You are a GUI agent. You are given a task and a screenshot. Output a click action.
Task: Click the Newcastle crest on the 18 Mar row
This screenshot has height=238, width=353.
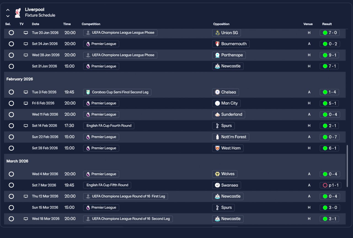tap(217, 219)
